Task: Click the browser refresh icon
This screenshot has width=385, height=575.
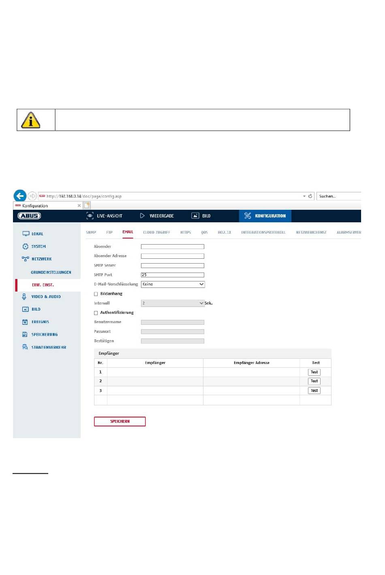Action: tap(310, 196)
